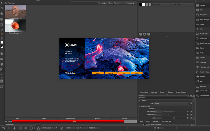Toggle the Source Grade Enabled checkbox
This screenshot has width=210, height=131.
coord(155,109)
